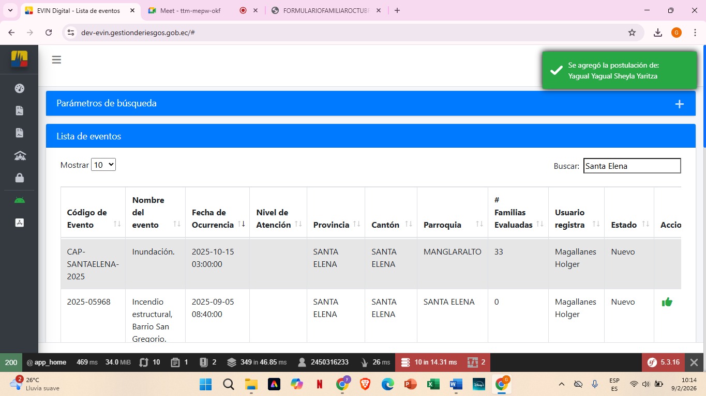
Task: Open Excel from the Windows taskbar
Action: [433, 384]
